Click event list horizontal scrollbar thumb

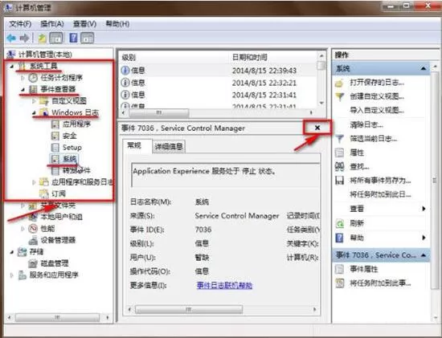point(158,112)
